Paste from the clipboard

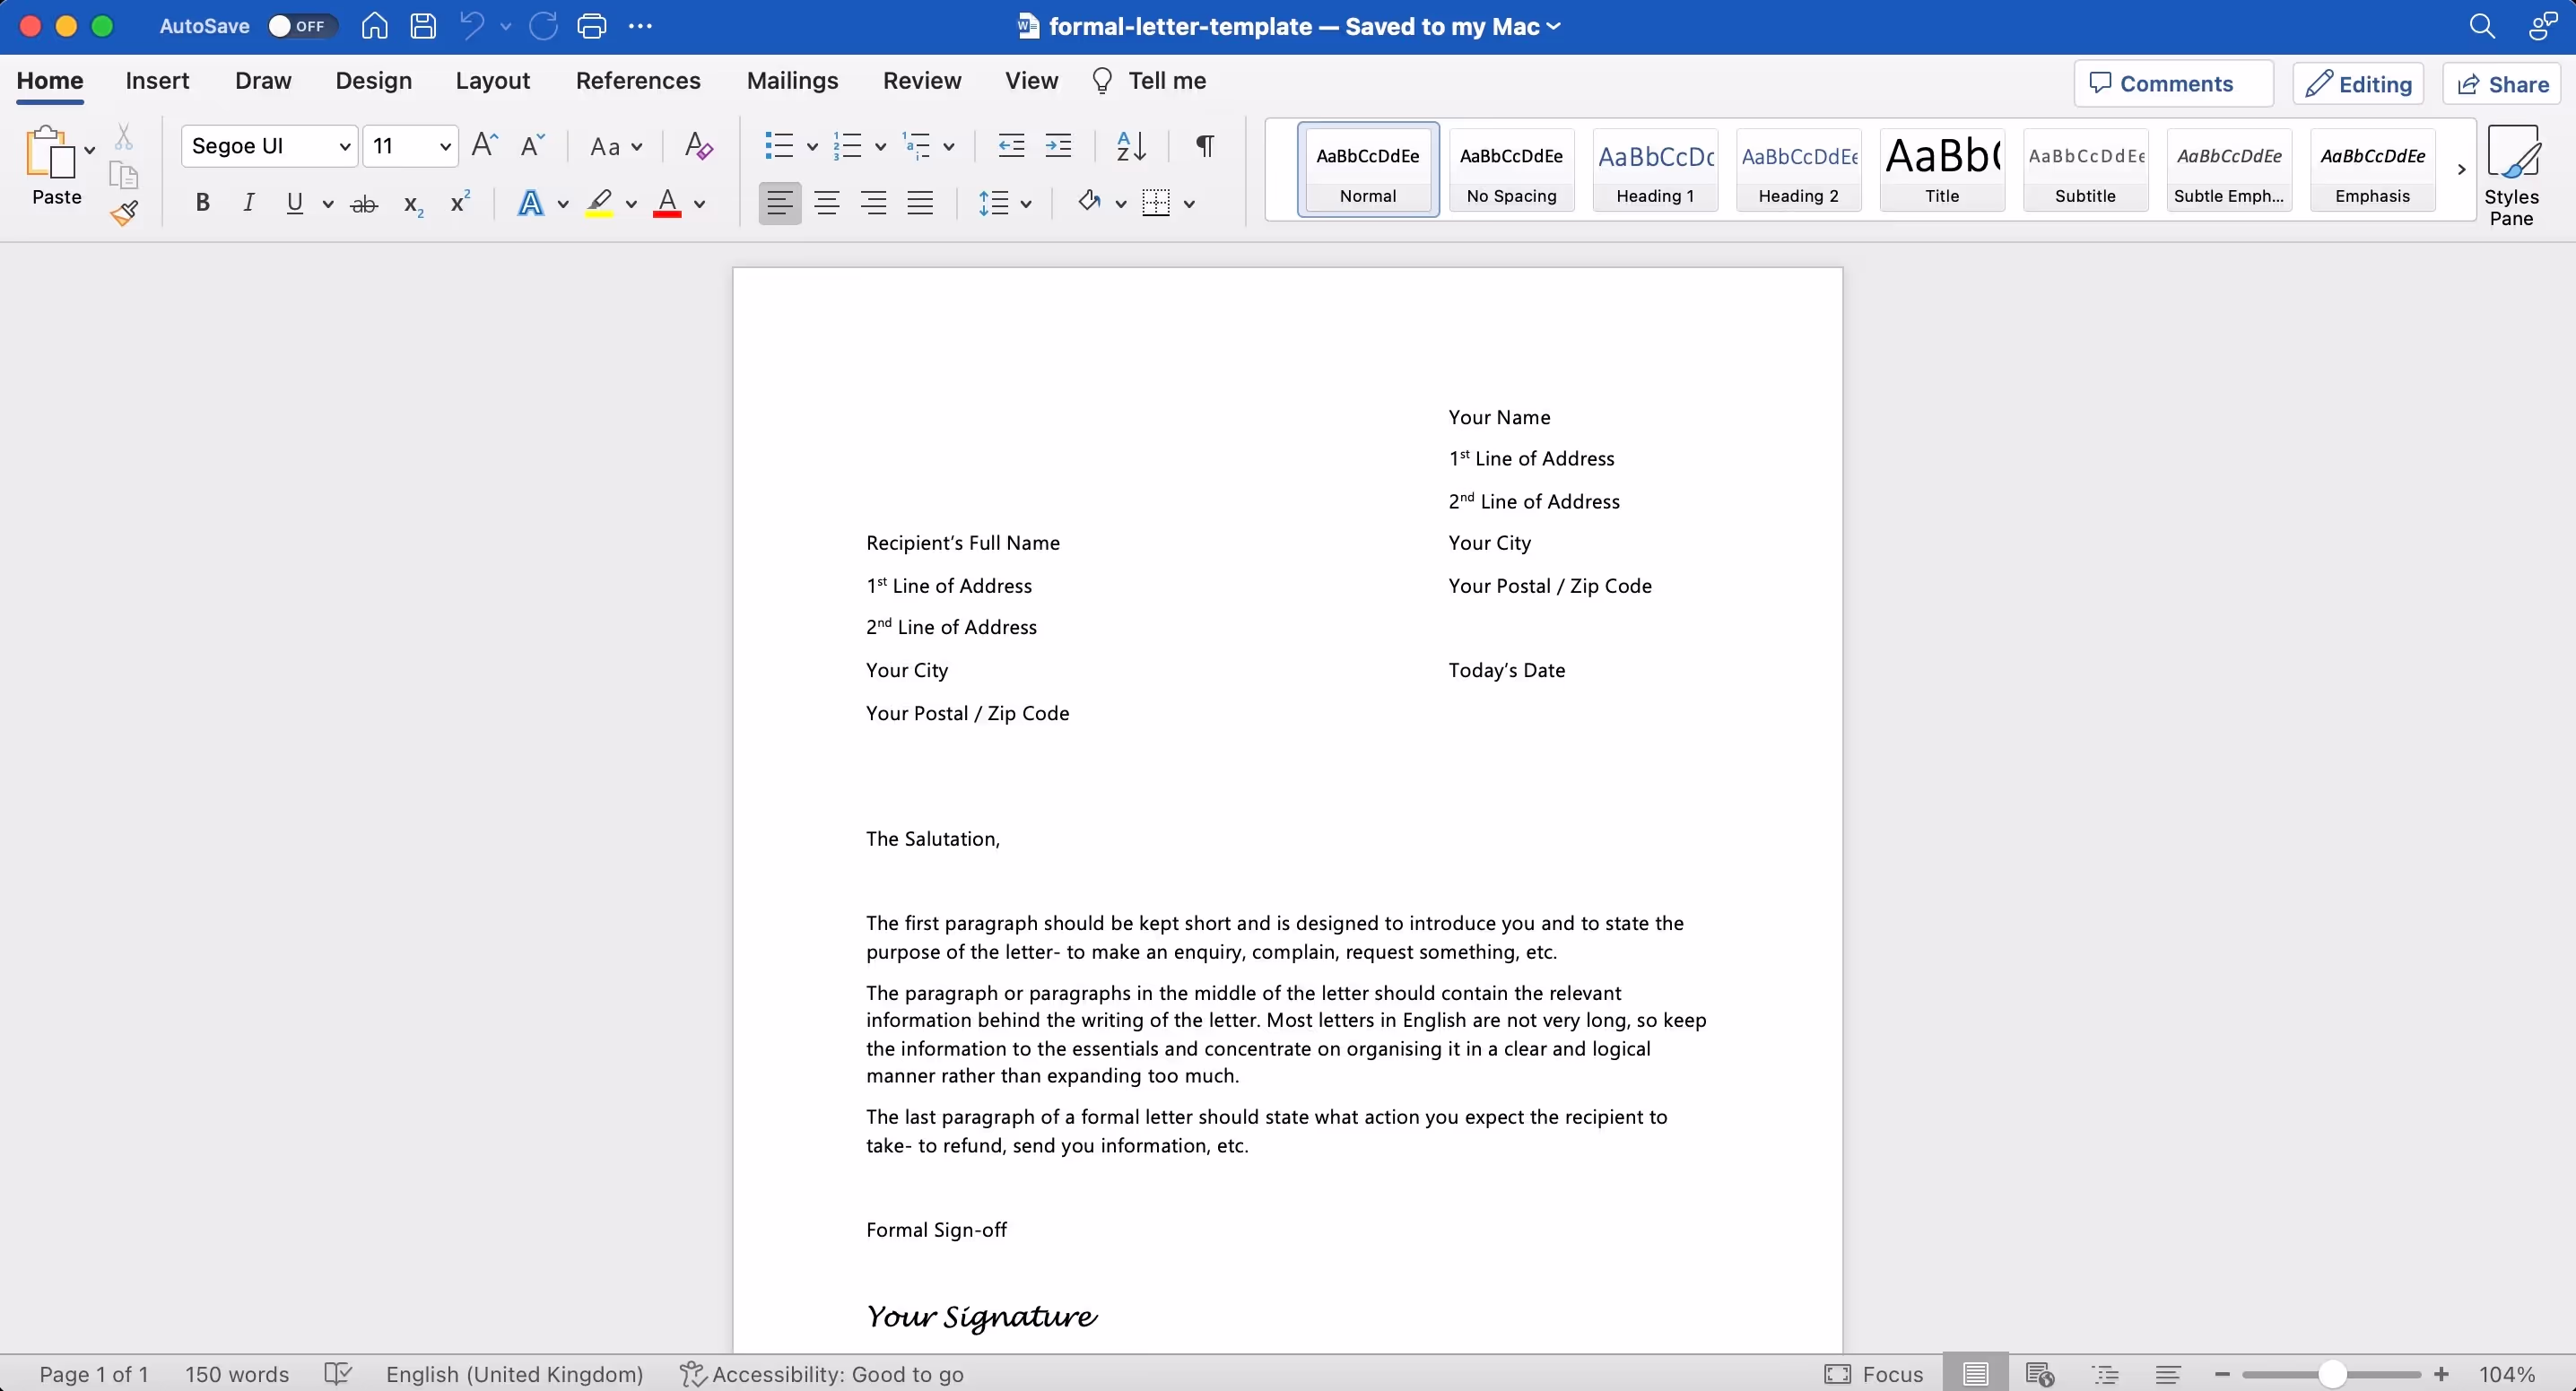(x=52, y=166)
